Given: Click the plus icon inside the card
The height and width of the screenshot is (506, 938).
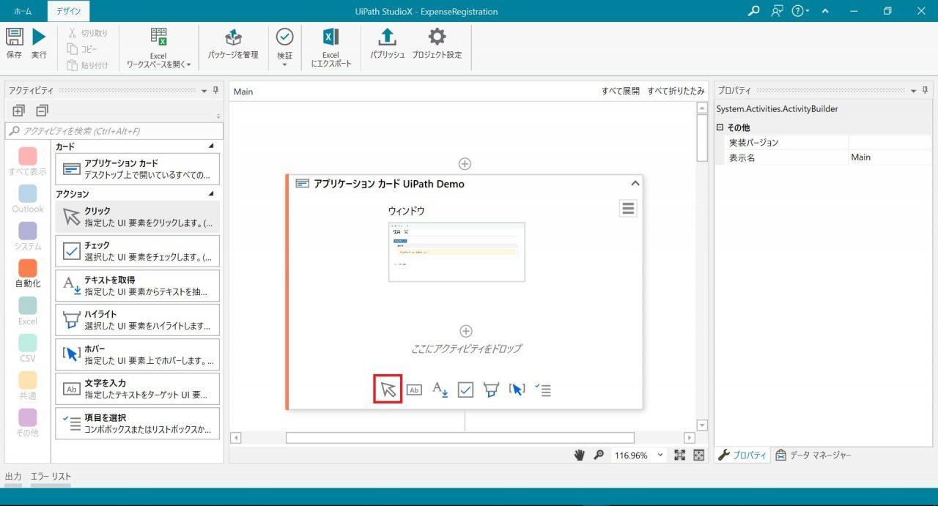Looking at the screenshot, I should point(465,331).
